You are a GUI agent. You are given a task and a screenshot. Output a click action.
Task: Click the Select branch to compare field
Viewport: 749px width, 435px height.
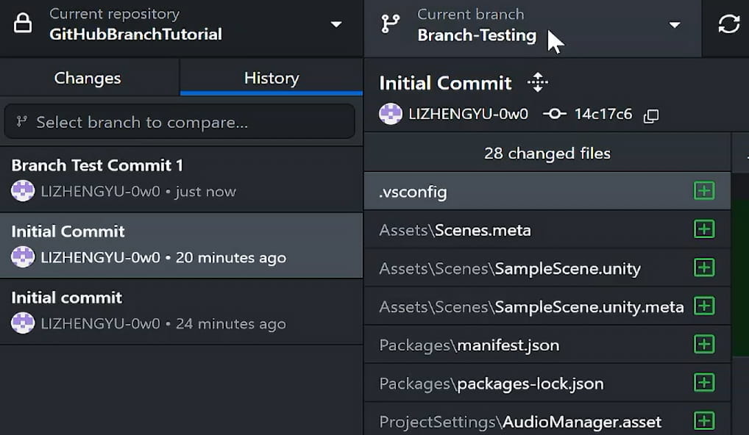(180, 121)
